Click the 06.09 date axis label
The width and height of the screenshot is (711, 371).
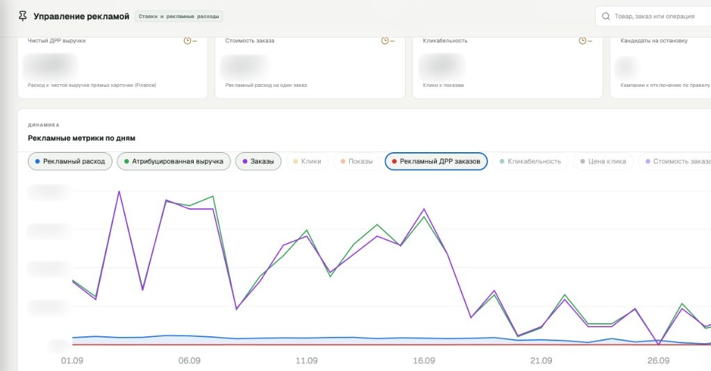[x=190, y=361]
